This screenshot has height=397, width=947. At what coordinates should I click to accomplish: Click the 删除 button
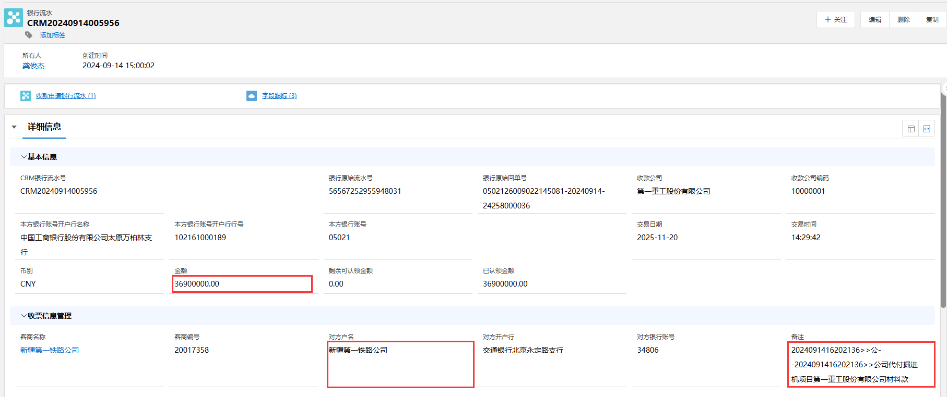coord(904,20)
